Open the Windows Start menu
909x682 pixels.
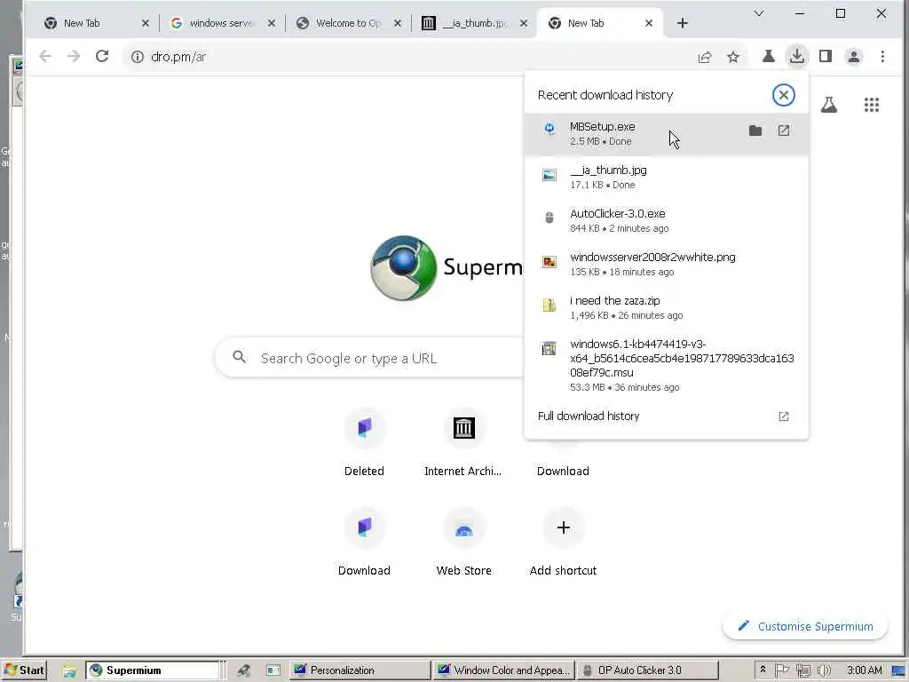pyautogui.click(x=24, y=670)
